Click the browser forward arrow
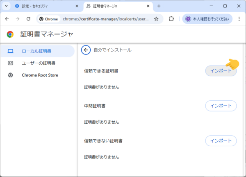 click(18, 19)
